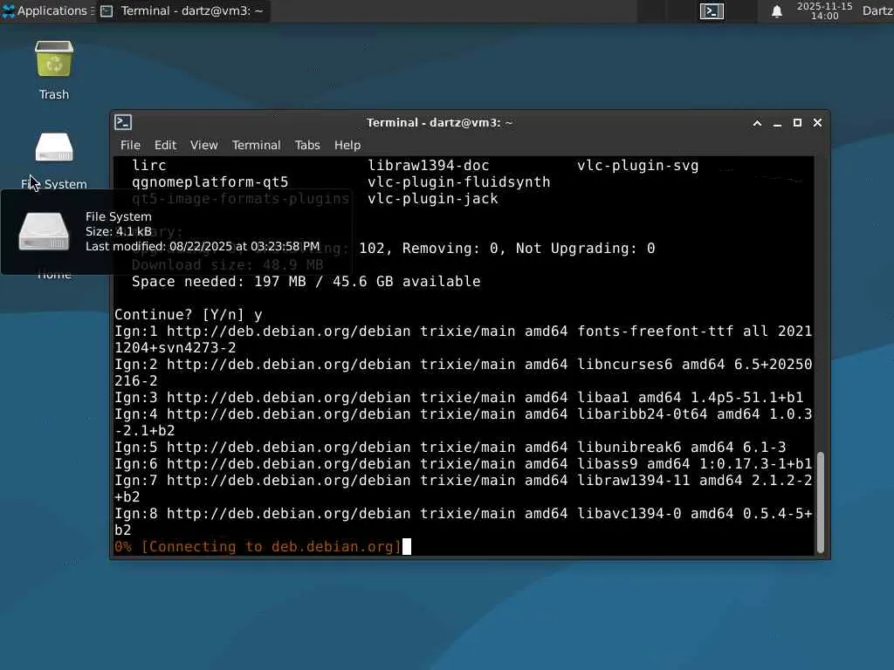Close the Terminal window
The height and width of the screenshot is (670, 894).
coord(817,123)
